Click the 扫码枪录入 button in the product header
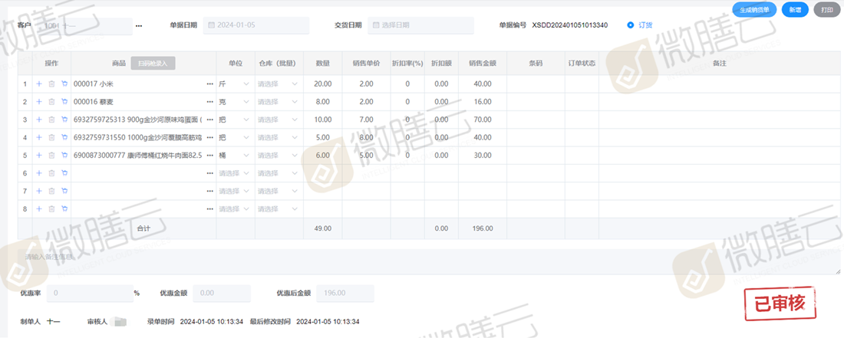Viewport: 844px width, 338px height. [153, 63]
